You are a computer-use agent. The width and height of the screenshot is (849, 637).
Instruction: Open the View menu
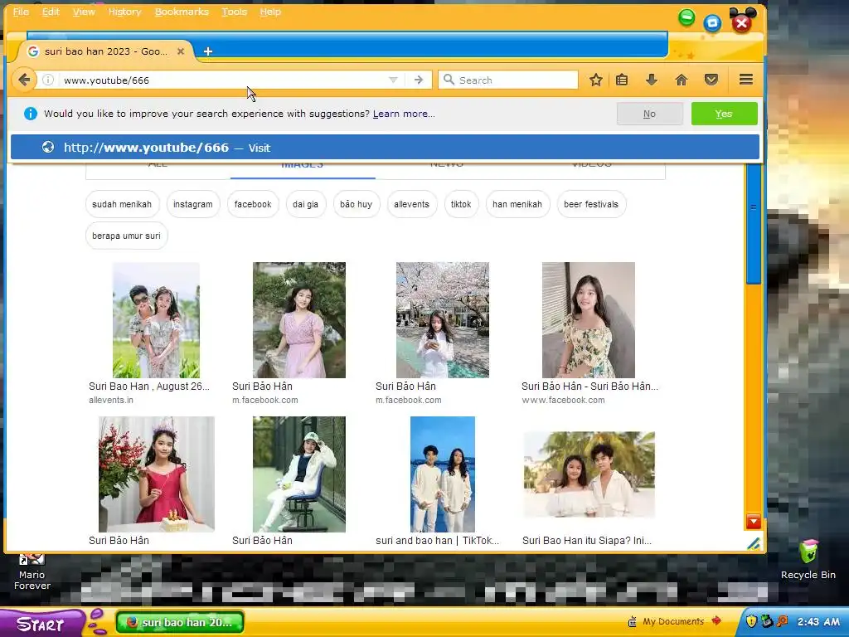coord(84,12)
